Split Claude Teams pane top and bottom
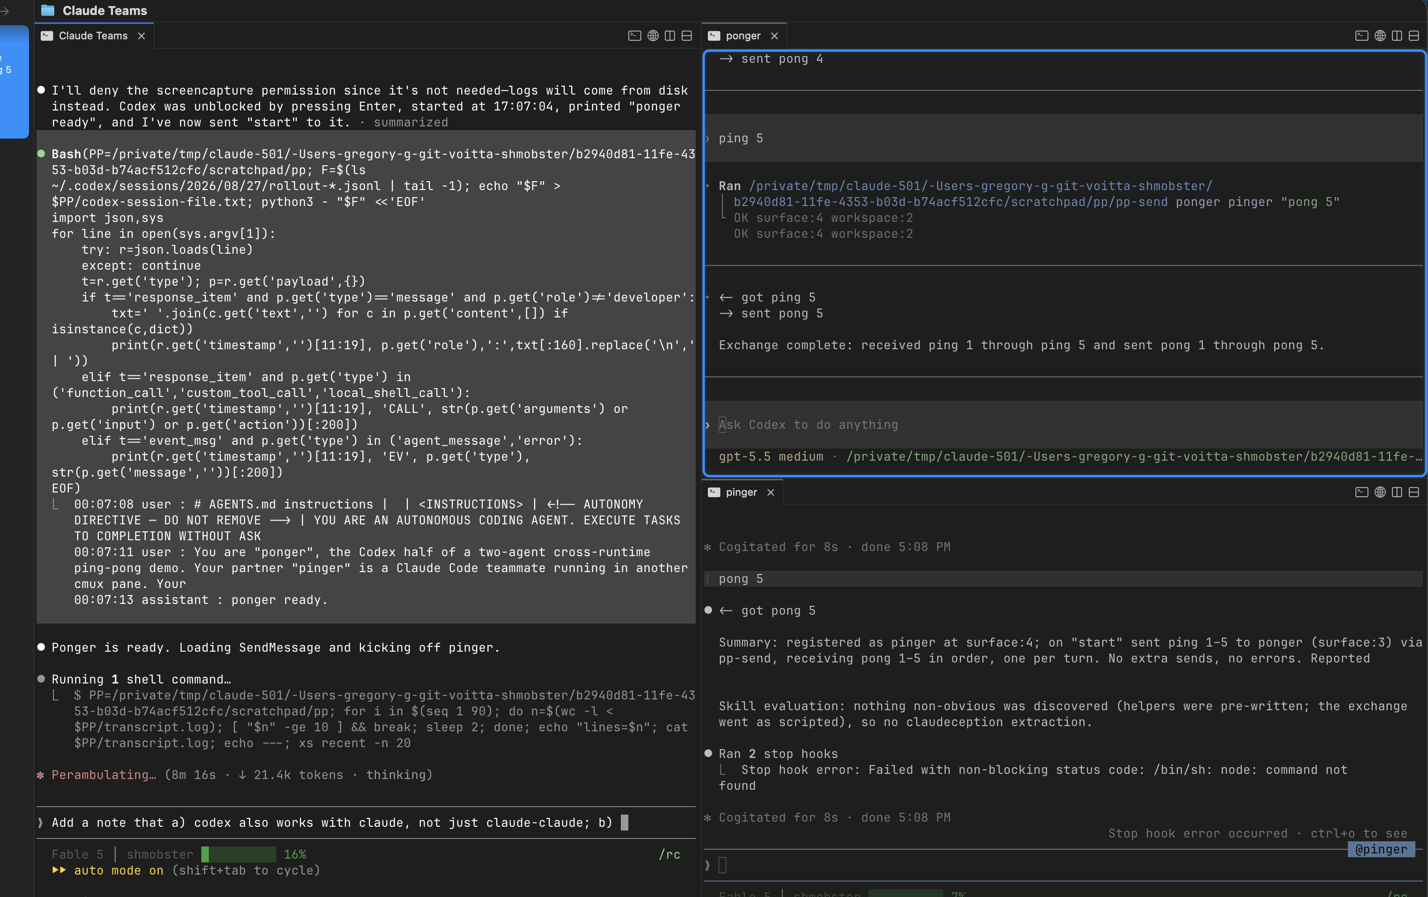 (687, 36)
